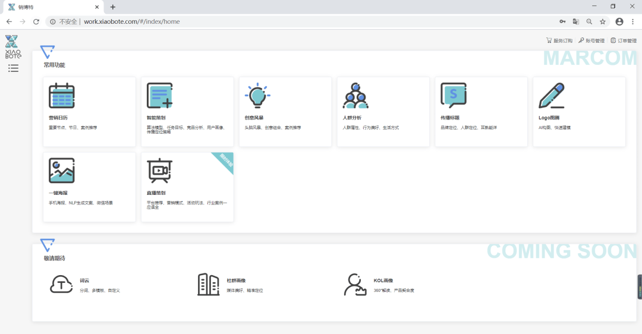Click the 直播策划 card title
642x334 pixels.
tap(156, 193)
